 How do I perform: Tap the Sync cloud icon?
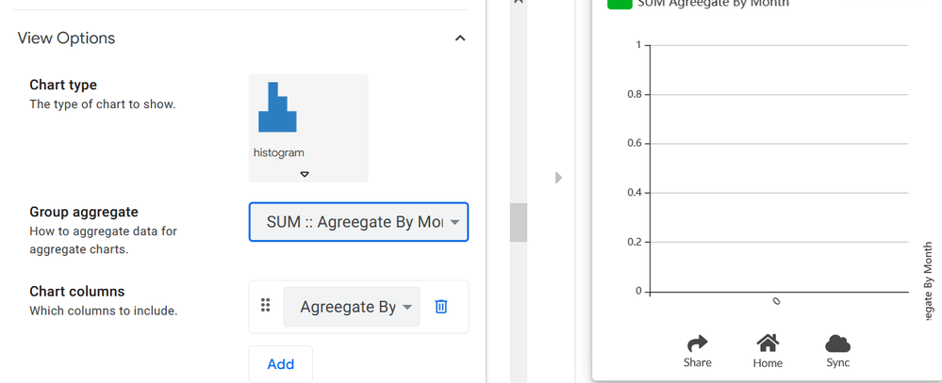pos(838,344)
